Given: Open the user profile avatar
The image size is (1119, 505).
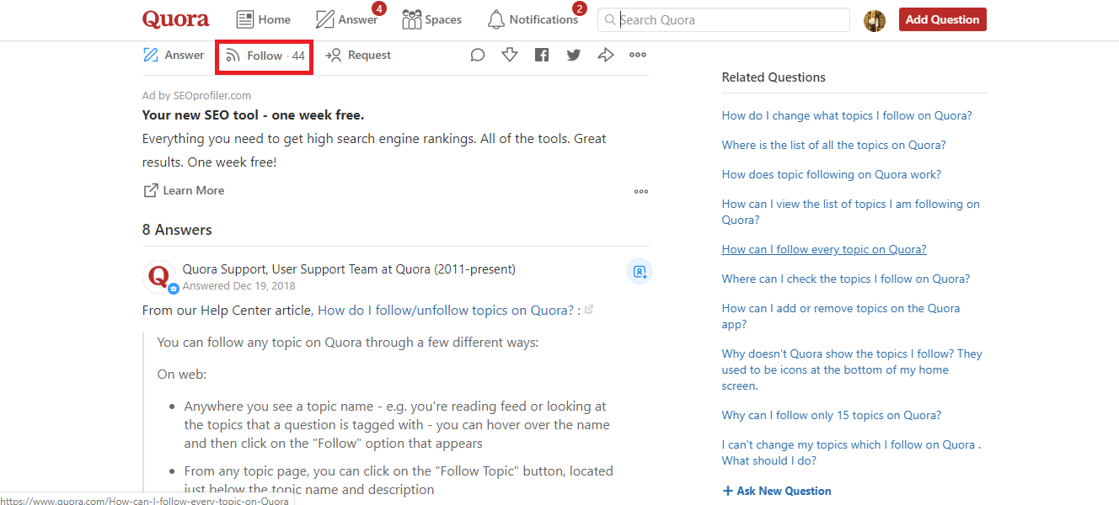Looking at the screenshot, I should tap(875, 20).
